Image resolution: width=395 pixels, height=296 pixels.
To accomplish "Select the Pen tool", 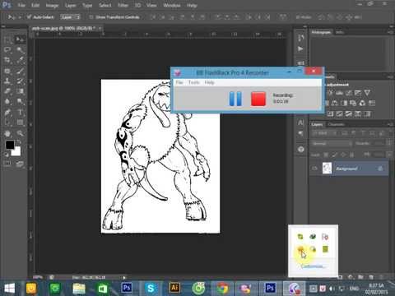I will click(7, 113).
